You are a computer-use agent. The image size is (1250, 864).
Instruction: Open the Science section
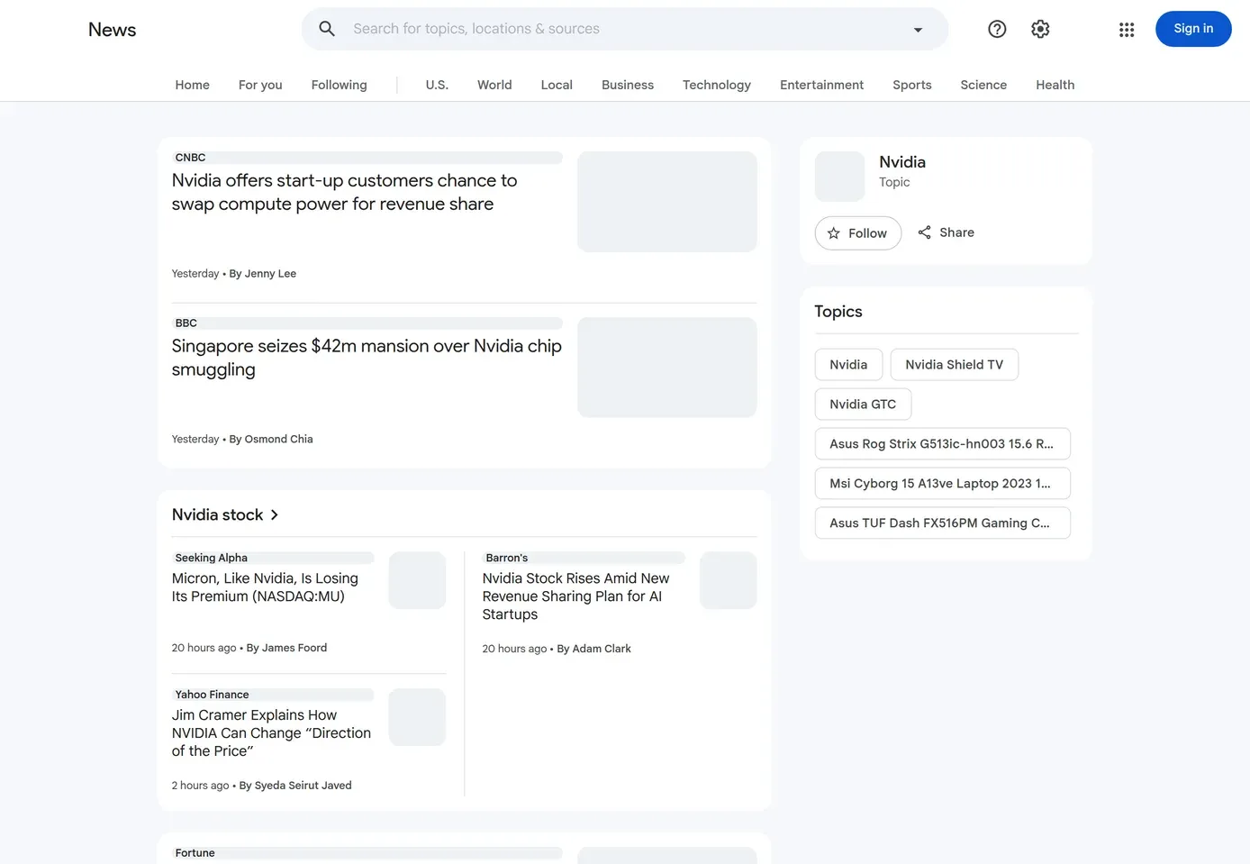tap(983, 85)
